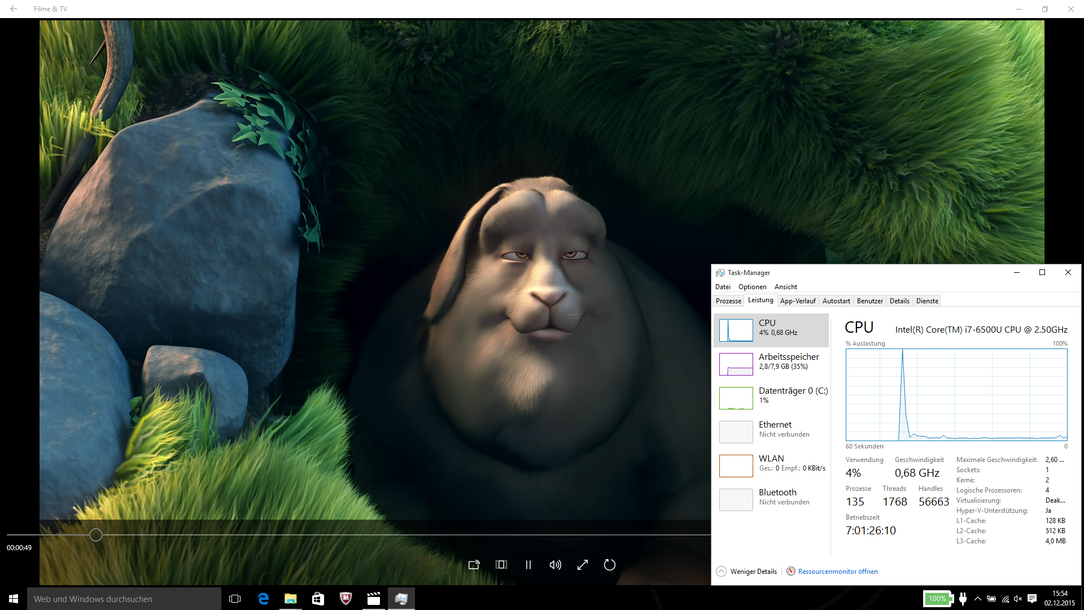Open the volume control icon
The height and width of the screenshot is (610, 1084).
coord(556,565)
